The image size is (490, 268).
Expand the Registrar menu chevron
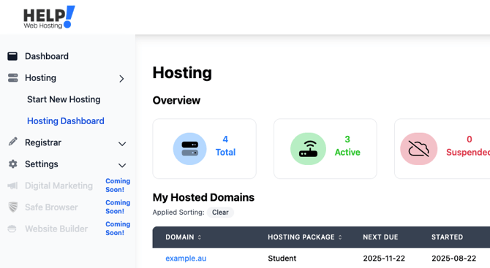(122, 144)
